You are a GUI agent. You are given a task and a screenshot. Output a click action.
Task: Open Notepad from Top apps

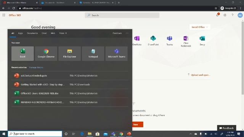pyautogui.click(x=93, y=54)
